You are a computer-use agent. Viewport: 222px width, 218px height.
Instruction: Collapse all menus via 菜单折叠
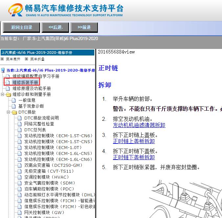click(37, 59)
